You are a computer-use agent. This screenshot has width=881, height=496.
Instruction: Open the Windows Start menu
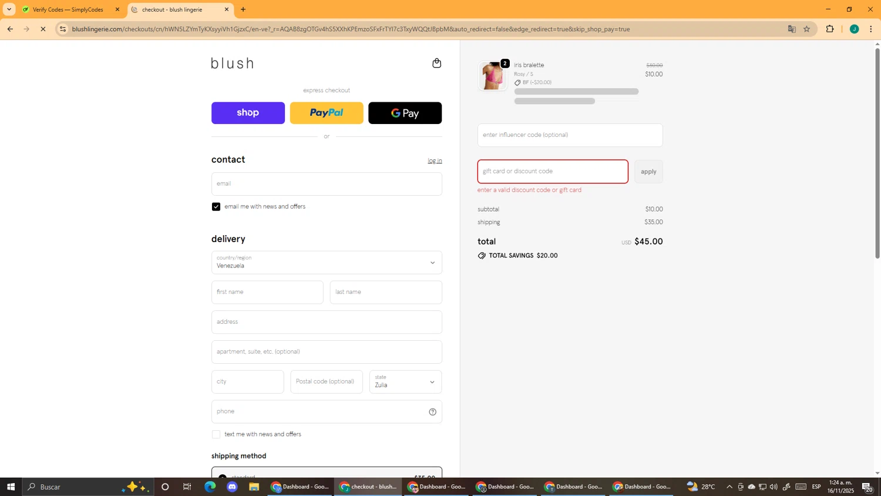pyautogui.click(x=11, y=487)
